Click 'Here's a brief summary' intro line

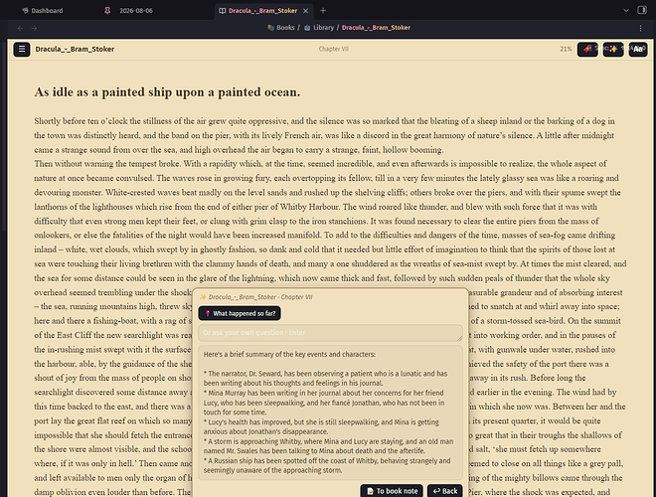[289, 354]
